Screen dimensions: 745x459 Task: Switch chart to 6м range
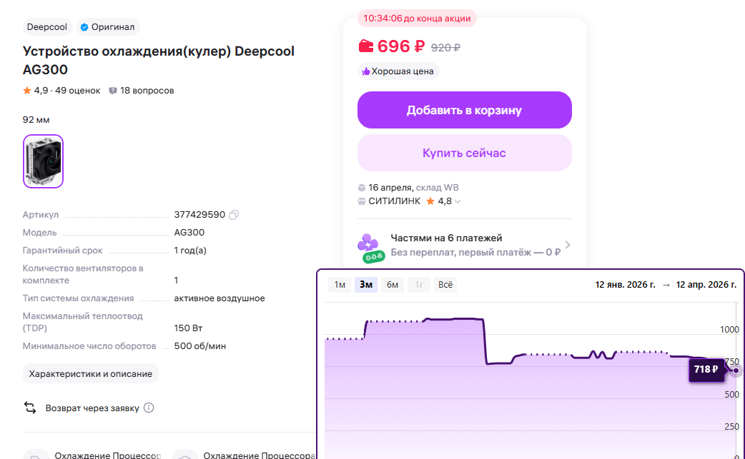(393, 285)
